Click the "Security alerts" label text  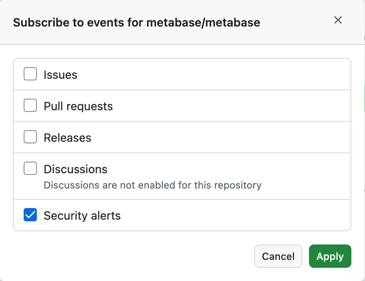[82, 216]
